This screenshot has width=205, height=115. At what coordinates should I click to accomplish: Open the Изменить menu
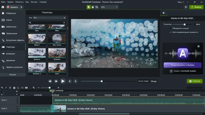coord(19,2)
